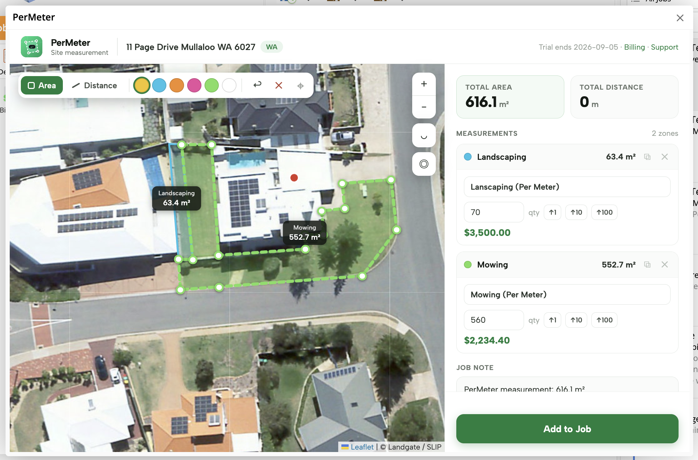Screen dimensions: 698x460
Task: Click the crosshair recenter icon
Action: pyautogui.click(x=300, y=86)
